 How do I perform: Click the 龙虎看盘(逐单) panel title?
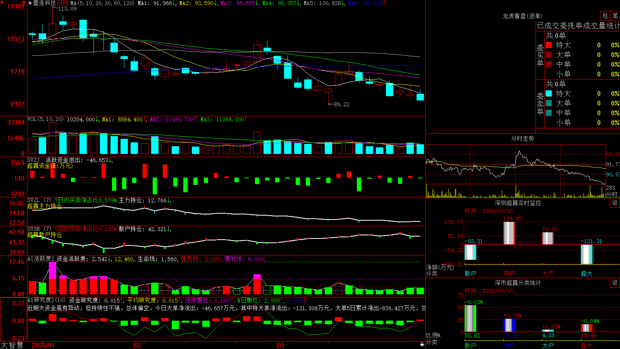click(x=522, y=16)
